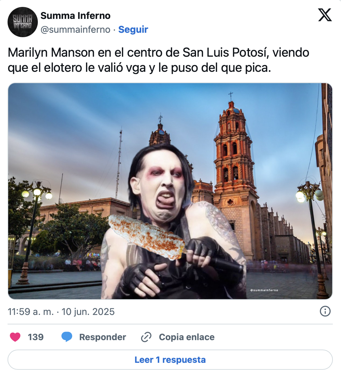
Task: Open the 11:59 a. m. timestamp
Action: [x=31, y=311]
